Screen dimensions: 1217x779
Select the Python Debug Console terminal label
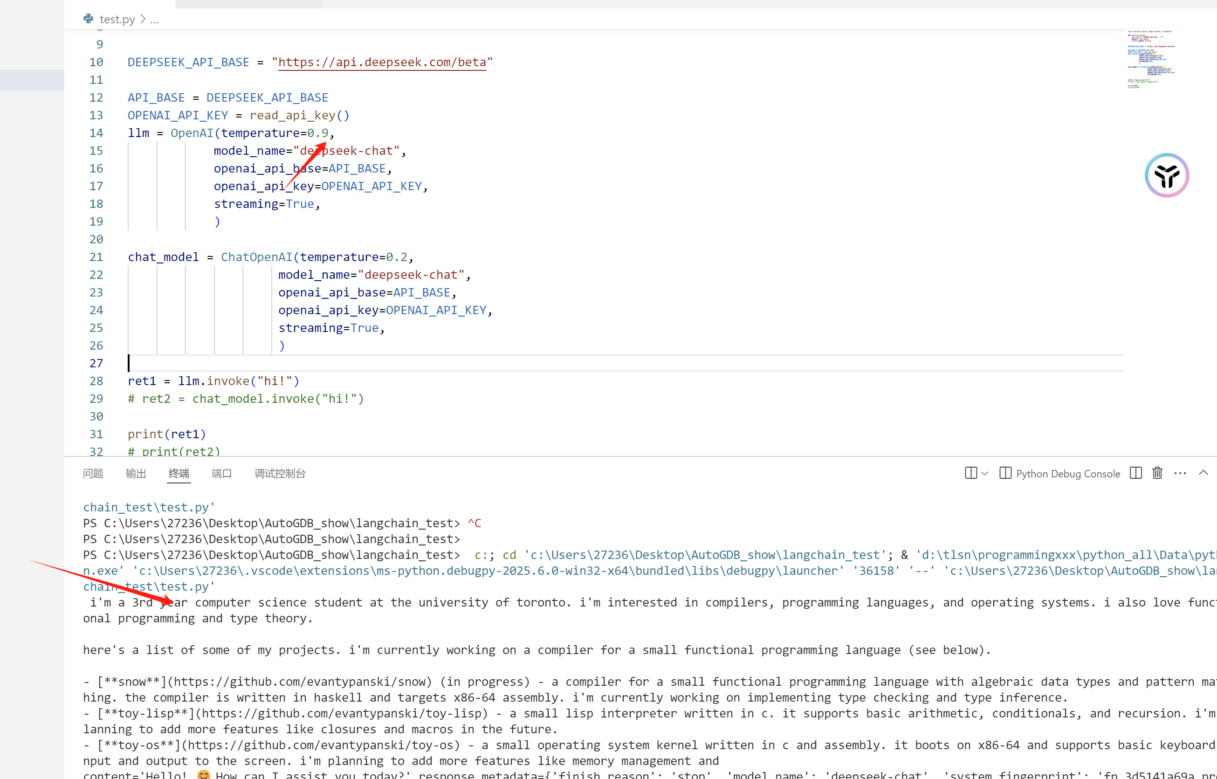[x=1067, y=474]
